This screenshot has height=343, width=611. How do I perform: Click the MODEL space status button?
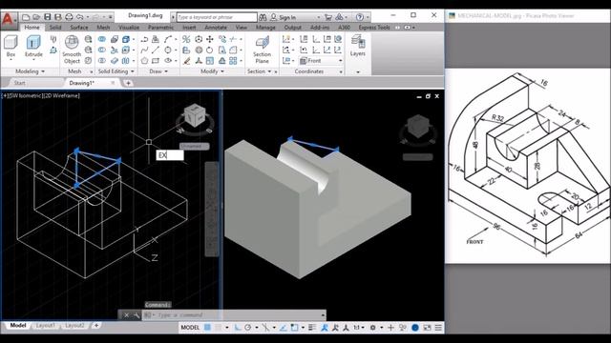pyautogui.click(x=190, y=328)
